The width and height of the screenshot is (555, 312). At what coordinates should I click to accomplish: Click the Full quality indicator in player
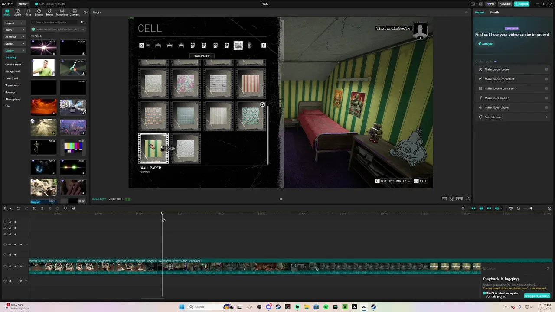click(444, 199)
